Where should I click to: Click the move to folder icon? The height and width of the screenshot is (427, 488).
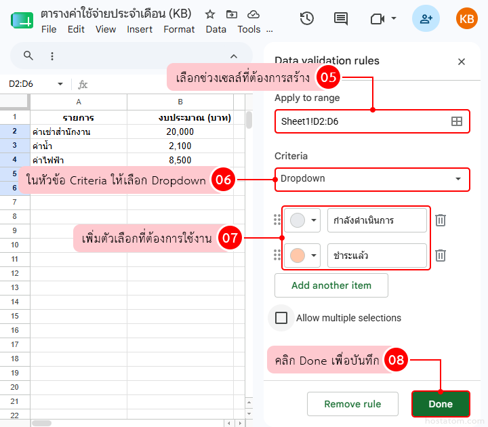tap(232, 14)
